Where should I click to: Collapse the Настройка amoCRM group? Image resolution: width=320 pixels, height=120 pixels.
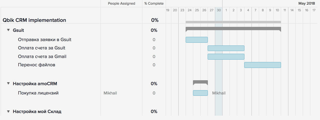8,84
